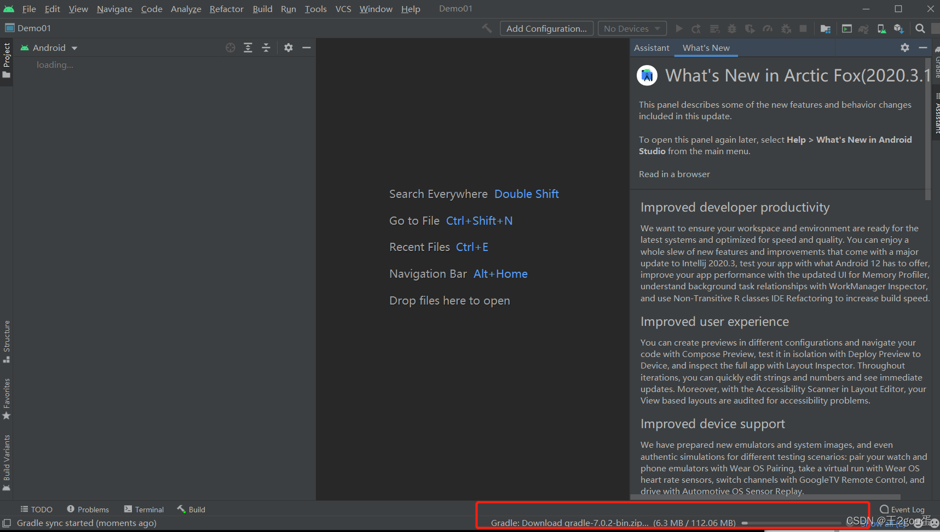Click the Search Everywhere magnifier icon
Screen dimensions: 940x532
click(920, 28)
